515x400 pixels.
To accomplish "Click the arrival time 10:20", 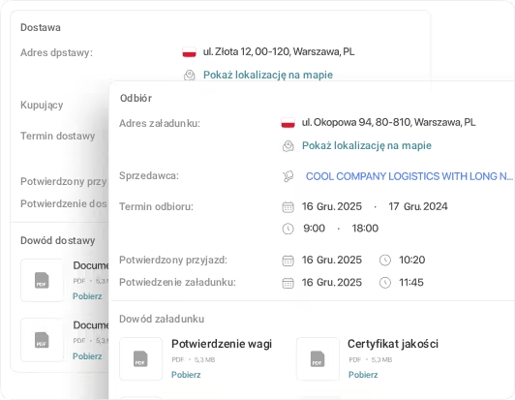I will pyautogui.click(x=411, y=260).
